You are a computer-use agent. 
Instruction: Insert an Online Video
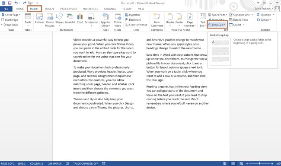point(118,20)
